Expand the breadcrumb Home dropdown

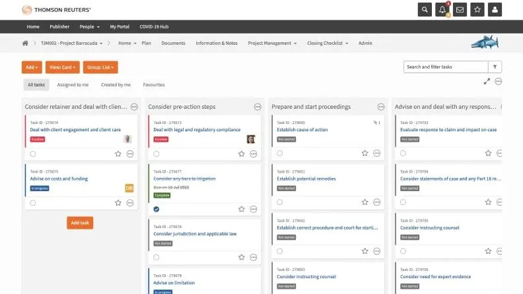127,43
